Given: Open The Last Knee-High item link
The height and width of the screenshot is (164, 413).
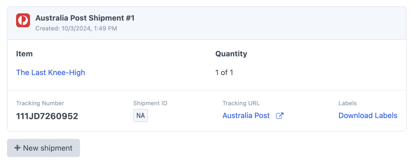Looking at the screenshot, I should 51,72.
